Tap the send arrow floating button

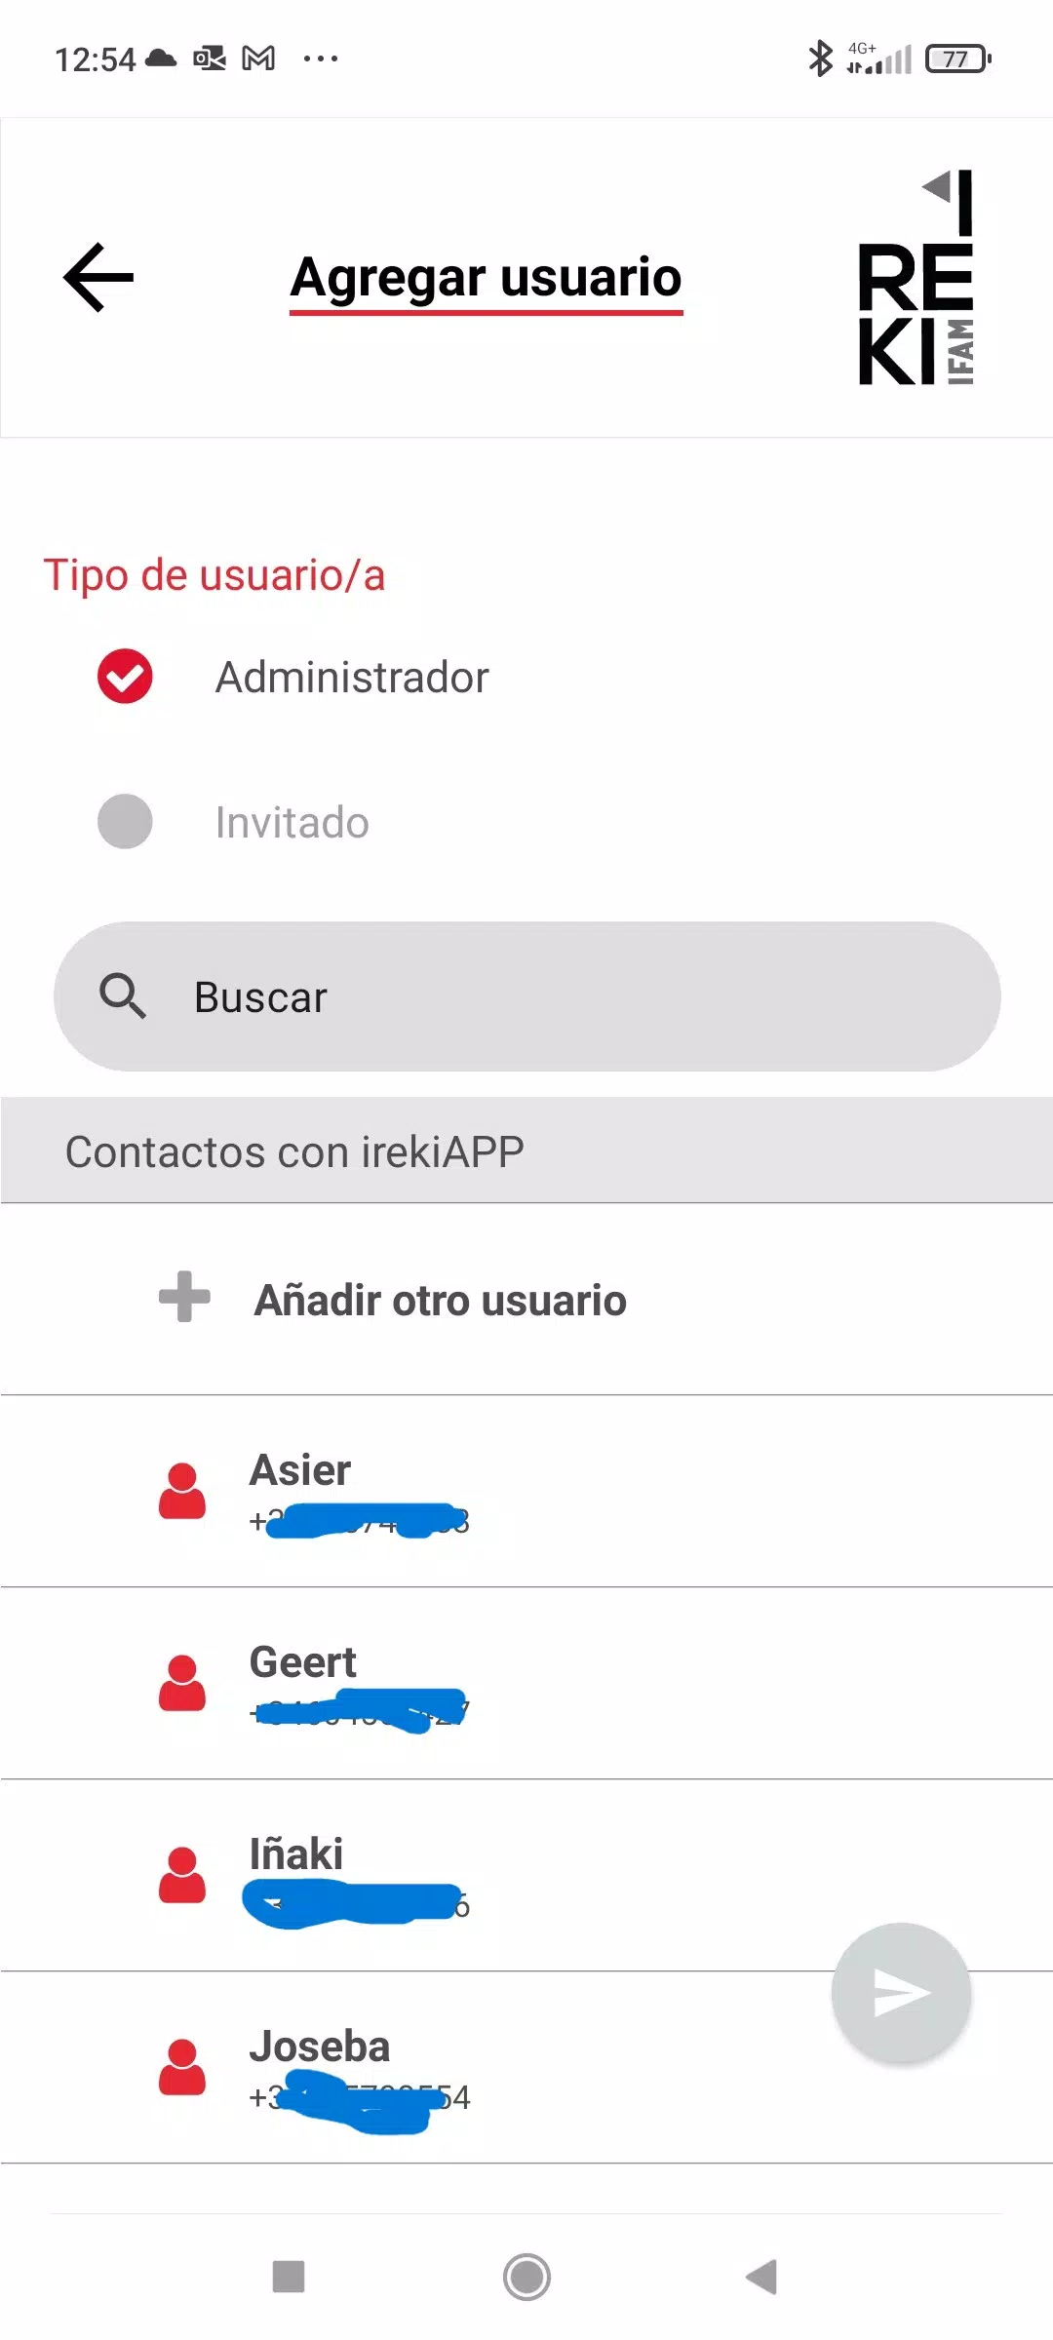(901, 1993)
